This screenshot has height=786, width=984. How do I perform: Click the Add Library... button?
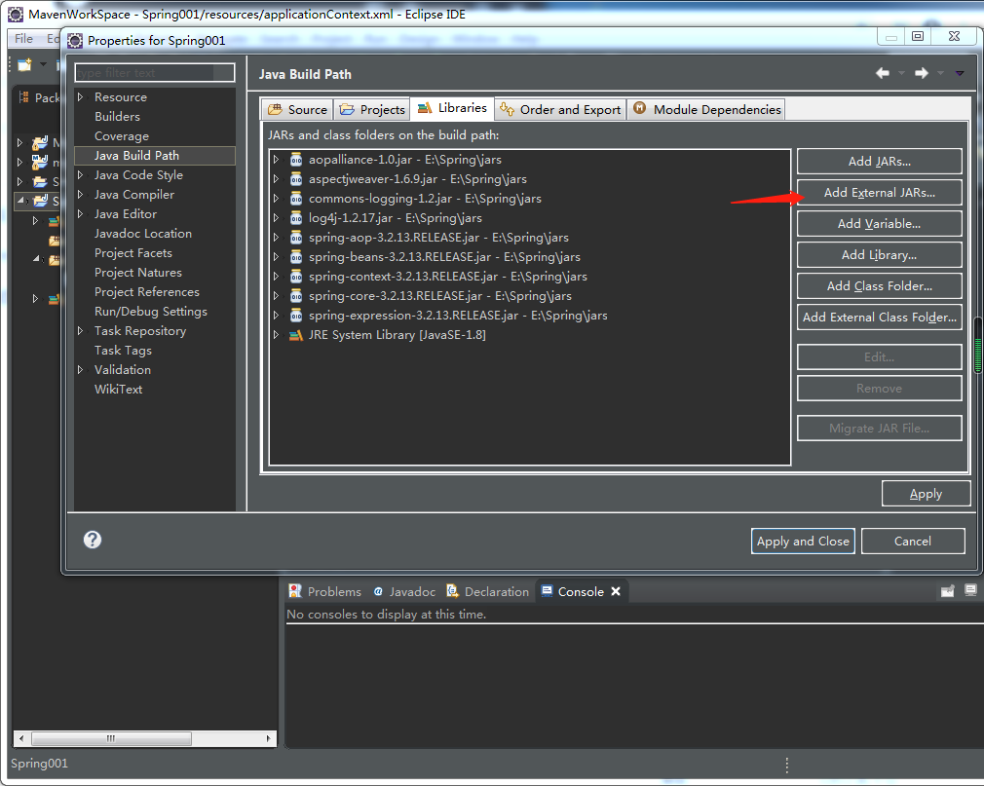pos(879,254)
